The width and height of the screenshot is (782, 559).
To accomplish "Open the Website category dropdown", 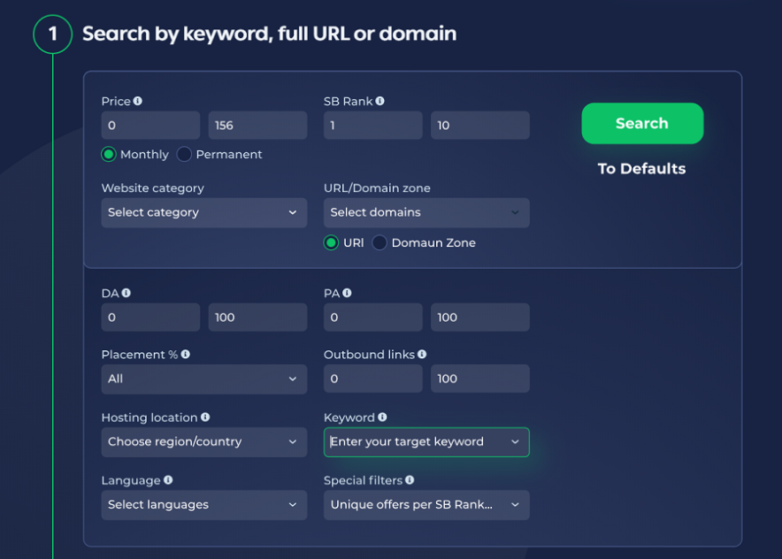I will [x=203, y=212].
